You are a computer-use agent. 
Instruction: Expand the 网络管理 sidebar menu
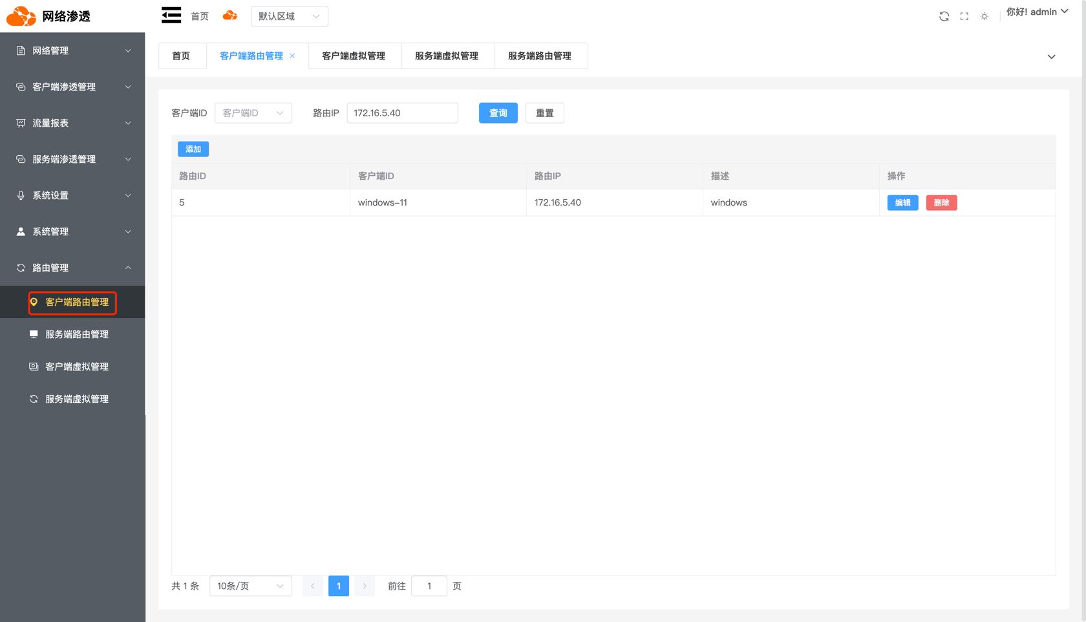[x=72, y=50]
